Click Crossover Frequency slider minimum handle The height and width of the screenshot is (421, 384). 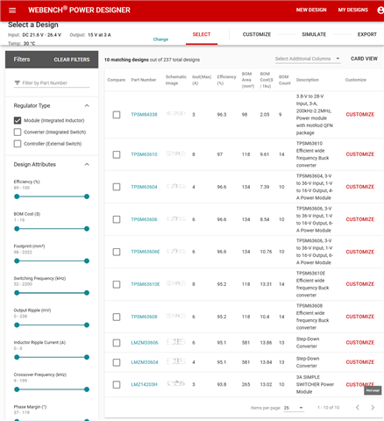tap(17, 389)
